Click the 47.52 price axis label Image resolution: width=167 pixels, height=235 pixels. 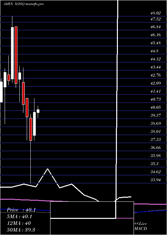(x=156, y=19)
